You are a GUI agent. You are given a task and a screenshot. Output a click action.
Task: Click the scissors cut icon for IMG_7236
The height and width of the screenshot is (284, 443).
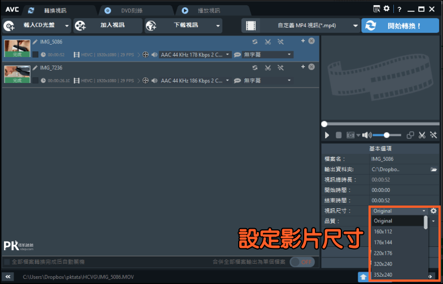[268, 68]
